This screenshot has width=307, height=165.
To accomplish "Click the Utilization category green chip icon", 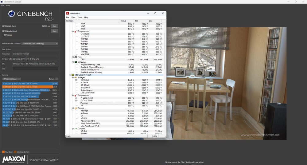I will click(76, 62).
